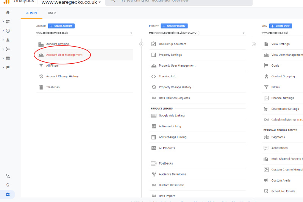Click the Google Ads Linking icon

(154, 116)
